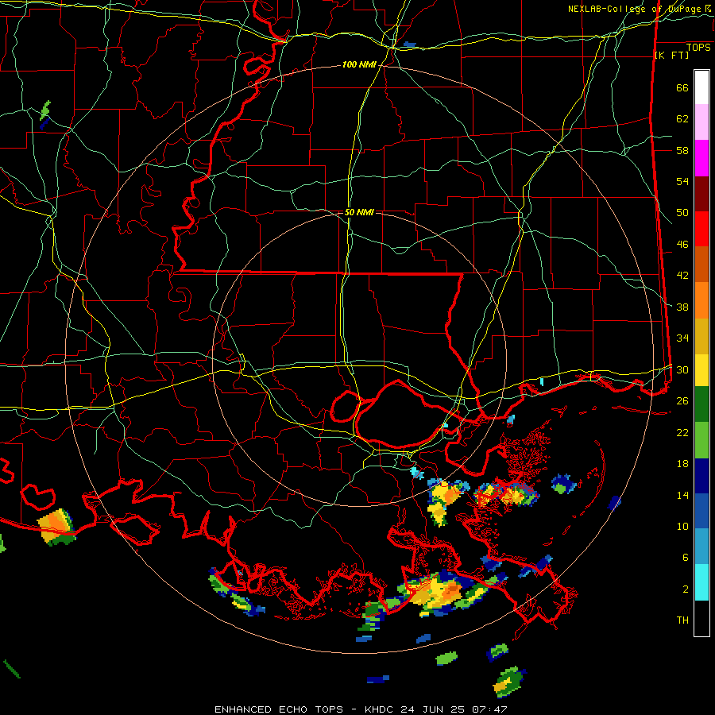
Task: Click the yellow 30 kft legend swatch
Action: tap(701, 370)
